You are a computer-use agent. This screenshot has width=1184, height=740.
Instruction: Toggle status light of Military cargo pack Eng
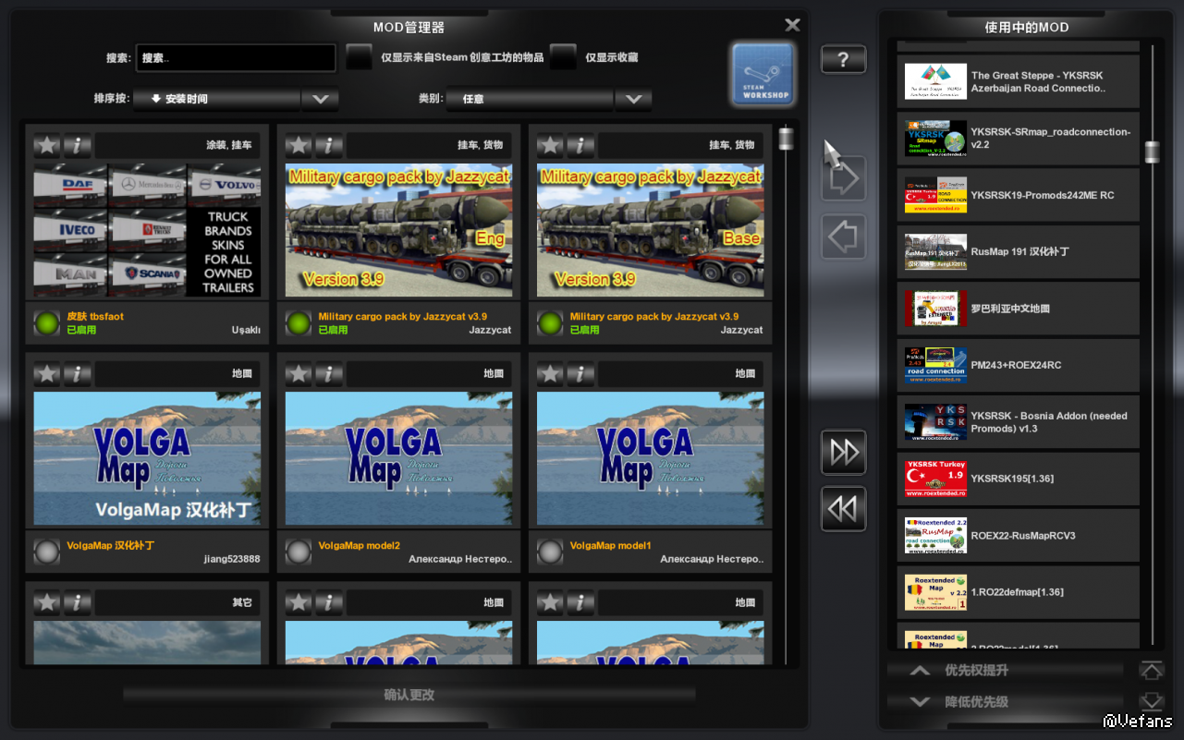(299, 323)
